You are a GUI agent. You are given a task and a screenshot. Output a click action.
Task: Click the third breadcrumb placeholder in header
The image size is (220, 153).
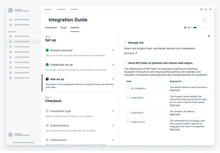(x=74, y=9)
